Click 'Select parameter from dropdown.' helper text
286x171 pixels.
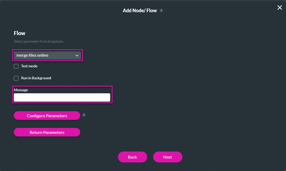(39, 41)
